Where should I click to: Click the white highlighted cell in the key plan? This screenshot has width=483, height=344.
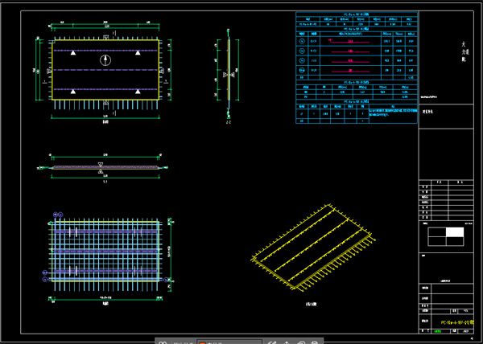click(455, 232)
